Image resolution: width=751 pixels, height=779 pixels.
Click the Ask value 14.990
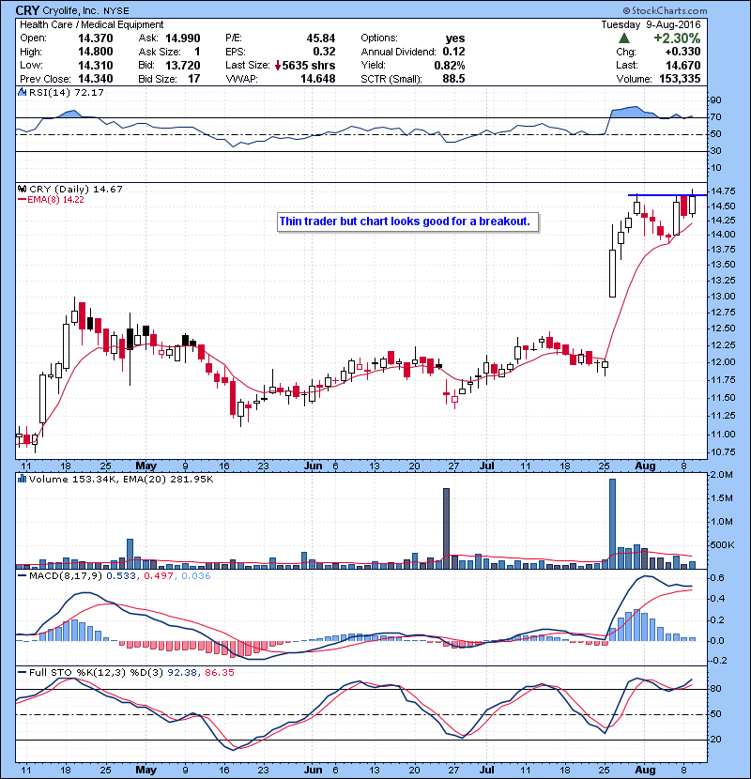pyautogui.click(x=182, y=38)
